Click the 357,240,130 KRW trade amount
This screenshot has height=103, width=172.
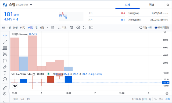click(159, 20)
